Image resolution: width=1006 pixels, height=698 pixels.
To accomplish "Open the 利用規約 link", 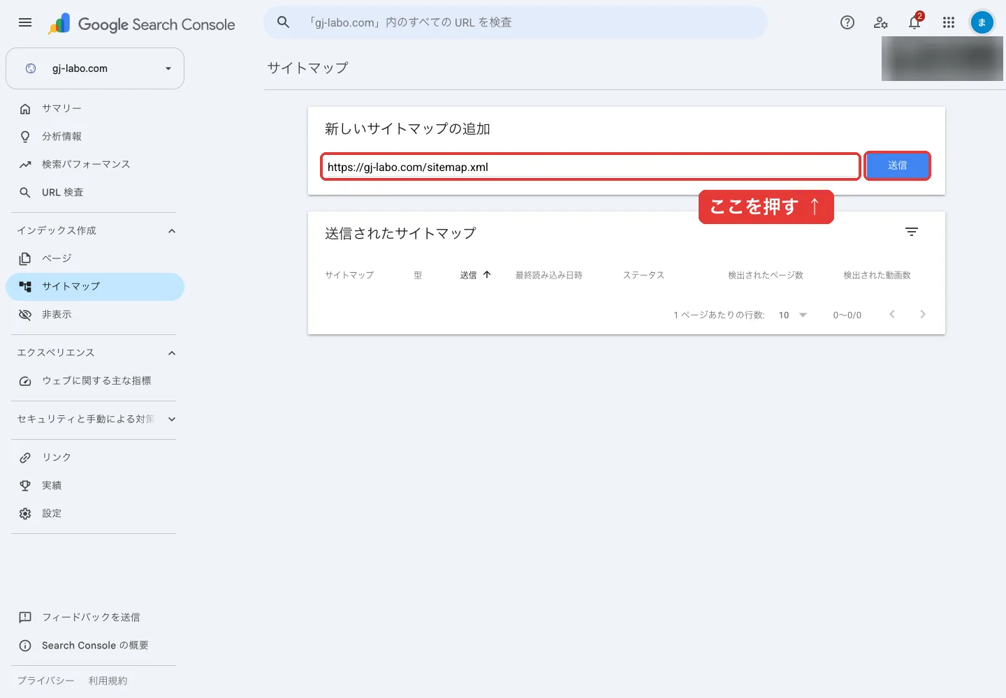I will click(x=108, y=681).
